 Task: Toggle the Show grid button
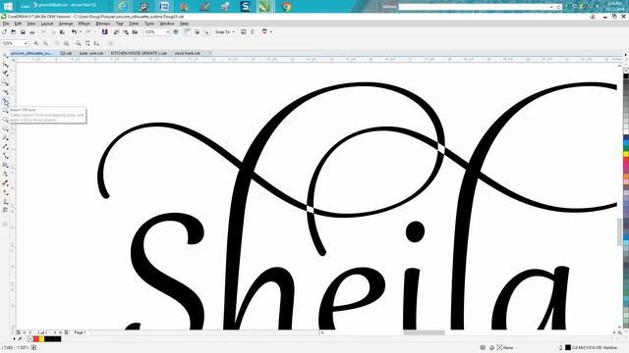[197, 31]
